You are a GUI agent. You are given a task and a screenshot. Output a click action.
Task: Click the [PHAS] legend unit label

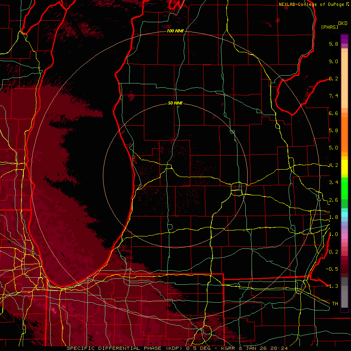pos(330,27)
